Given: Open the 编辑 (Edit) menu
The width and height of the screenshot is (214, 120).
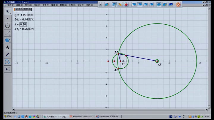Looking at the screenshot, I should [19, 5].
